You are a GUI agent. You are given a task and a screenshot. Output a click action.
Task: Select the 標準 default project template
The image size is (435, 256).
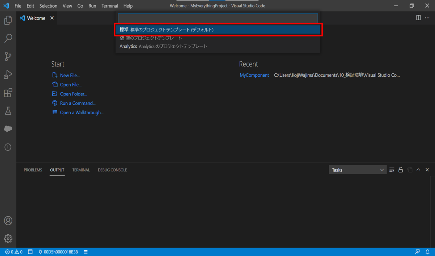(x=218, y=30)
